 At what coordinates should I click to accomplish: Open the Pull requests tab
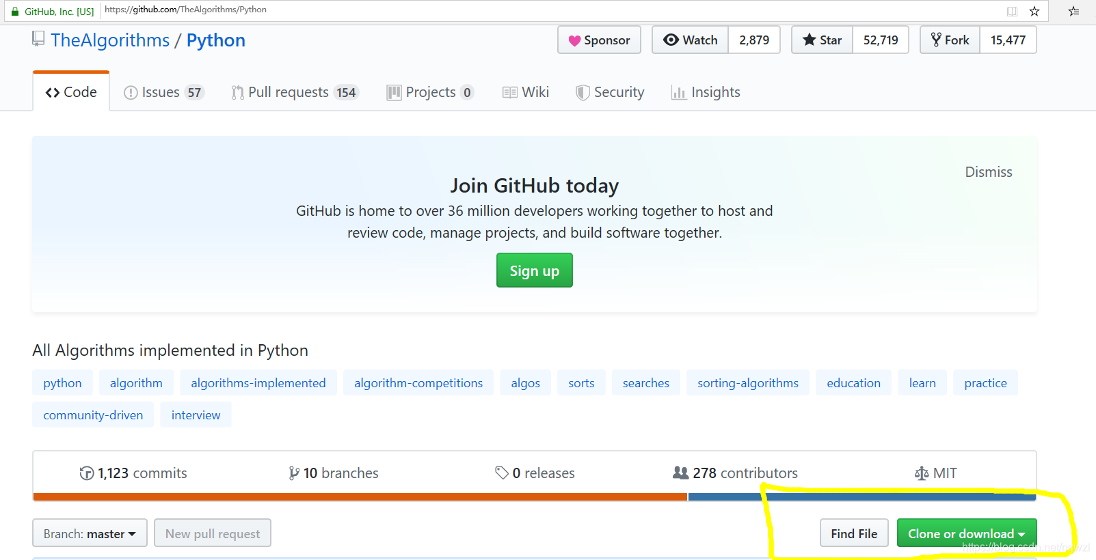click(x=295, y=92)
